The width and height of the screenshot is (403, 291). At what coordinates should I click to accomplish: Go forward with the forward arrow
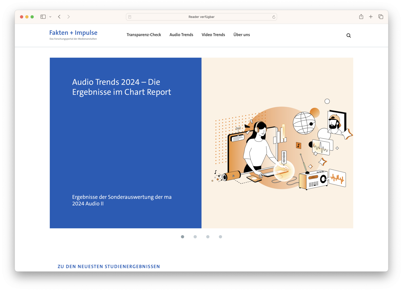tap(69, 17)
